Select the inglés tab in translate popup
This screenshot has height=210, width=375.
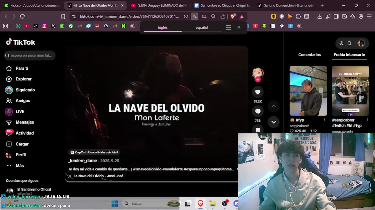[x=163, y=27]
